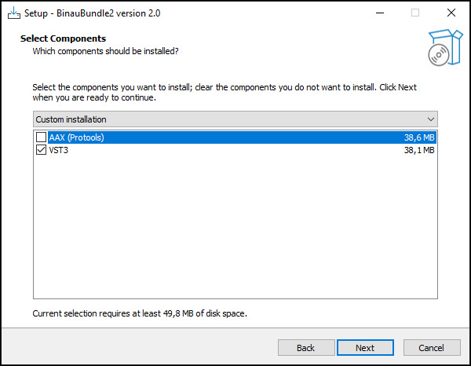Minimize the setup window

(379, 13)
